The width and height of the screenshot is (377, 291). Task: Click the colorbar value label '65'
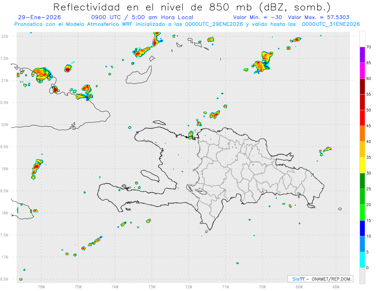coord(369,63)
